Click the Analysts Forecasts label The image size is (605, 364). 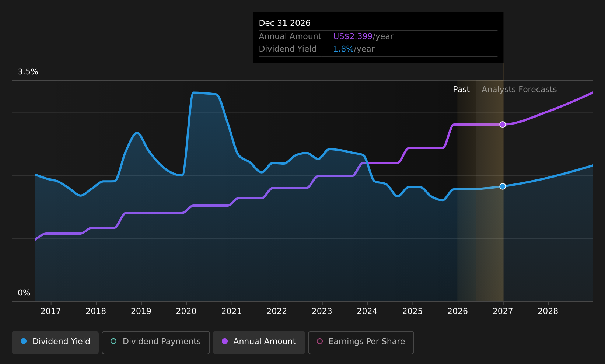click(519, 90)
